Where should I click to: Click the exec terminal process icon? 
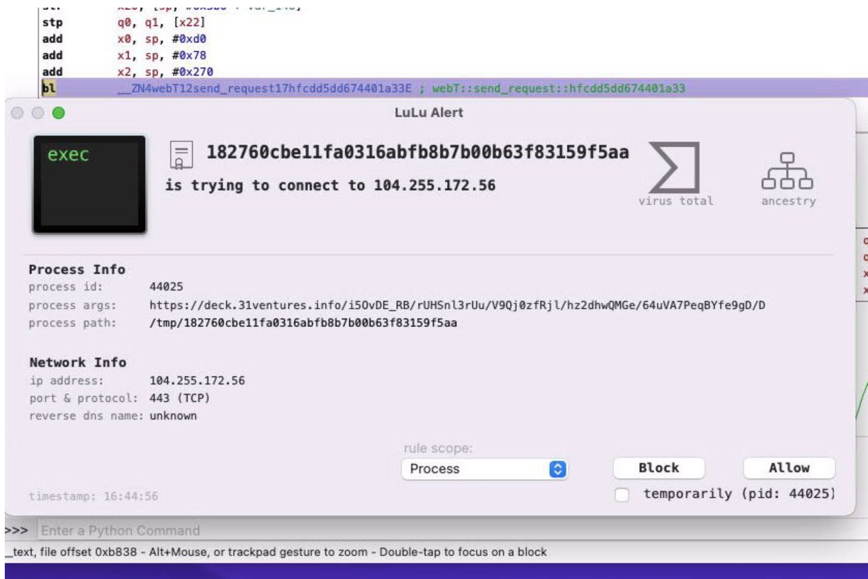coord(90,184)
